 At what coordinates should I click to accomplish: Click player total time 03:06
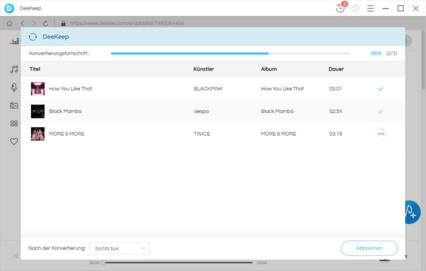point(262,263)
